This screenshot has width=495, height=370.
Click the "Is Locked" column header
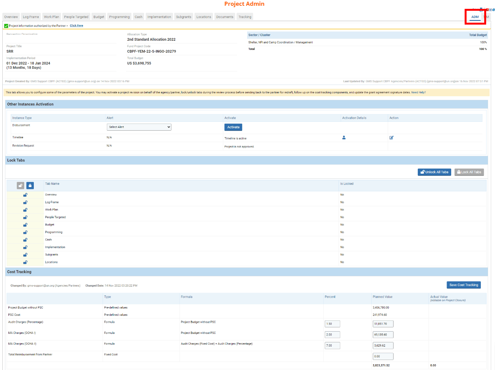pos(347,184)
